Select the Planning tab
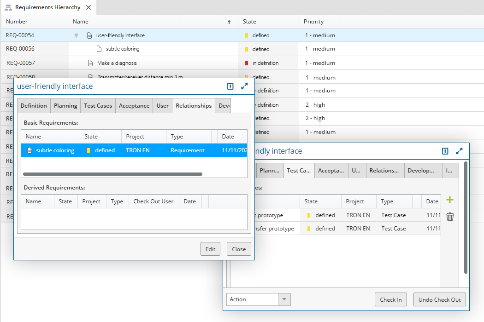The image size is (484, 322). pyautogui.click(x=65, y=106)
